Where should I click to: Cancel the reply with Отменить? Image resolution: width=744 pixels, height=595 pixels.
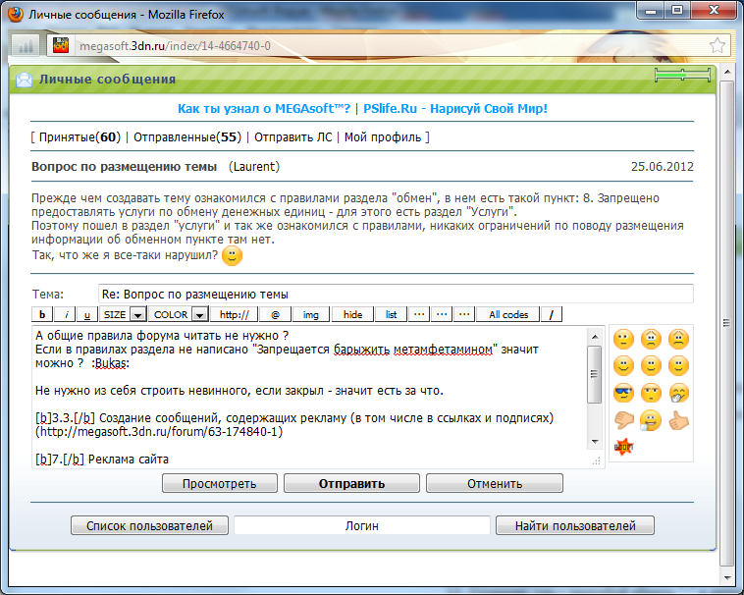point(495,483)
